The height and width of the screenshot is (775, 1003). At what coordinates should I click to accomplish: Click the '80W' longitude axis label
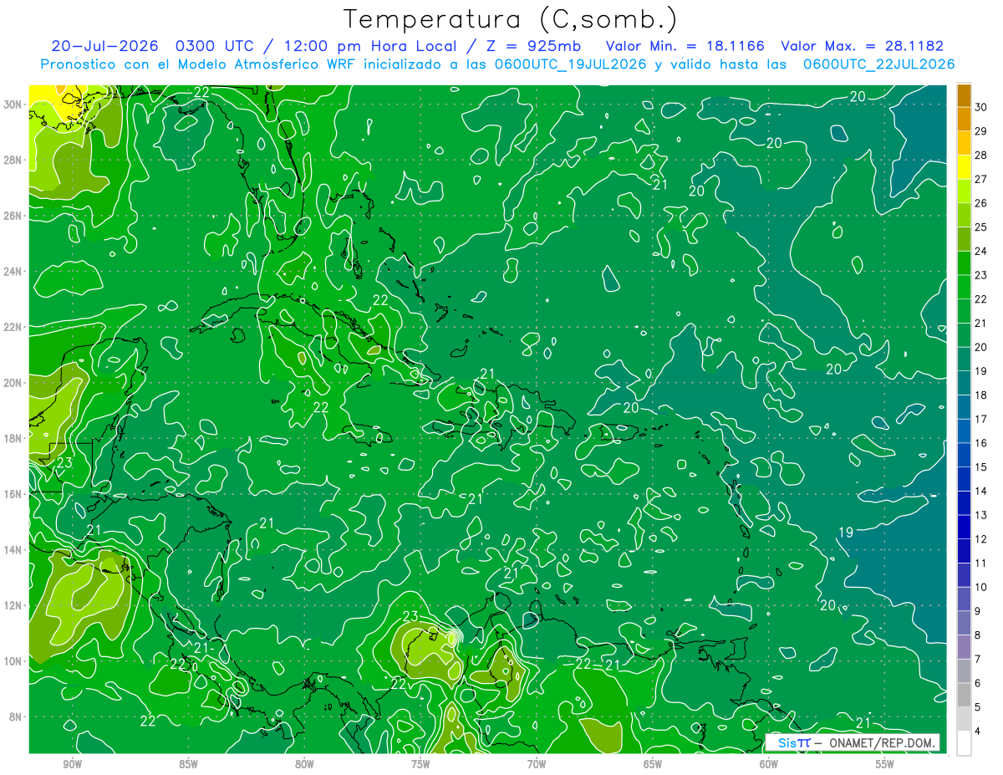click(x=304, y=764)
